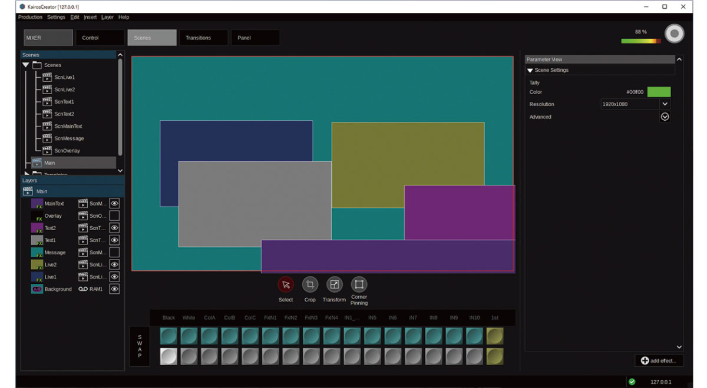Select the Select tool icon
This screenshot has height=388, width=707.
pos(286,285)
